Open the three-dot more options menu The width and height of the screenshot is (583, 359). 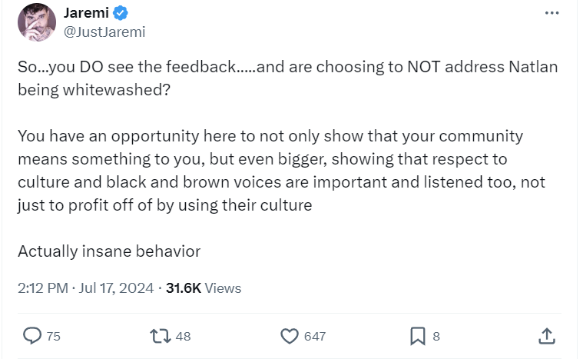[552, 13]
